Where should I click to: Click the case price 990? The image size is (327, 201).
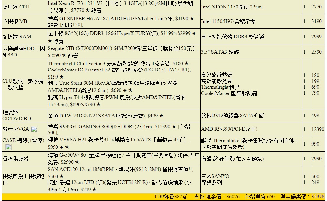[x=315, y=144]
